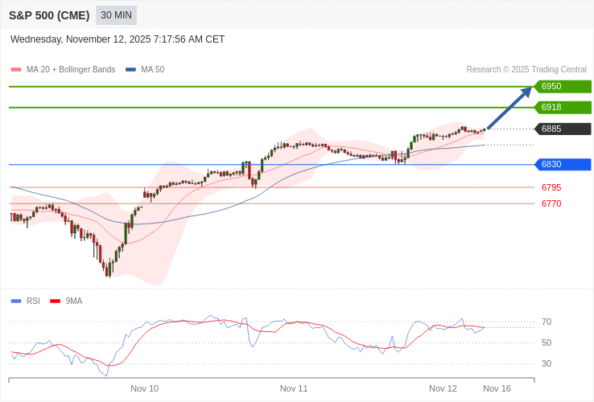
Task: Click the 6795 red support label
Action: click(551, 187)
